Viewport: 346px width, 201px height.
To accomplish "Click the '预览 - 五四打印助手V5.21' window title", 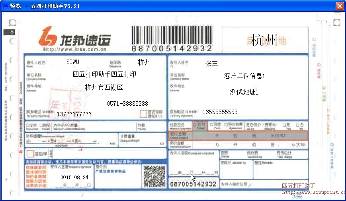I will pos(45,6).
